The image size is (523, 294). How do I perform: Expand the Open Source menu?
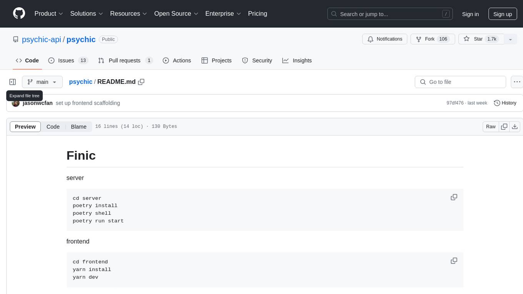pos(176,13)
